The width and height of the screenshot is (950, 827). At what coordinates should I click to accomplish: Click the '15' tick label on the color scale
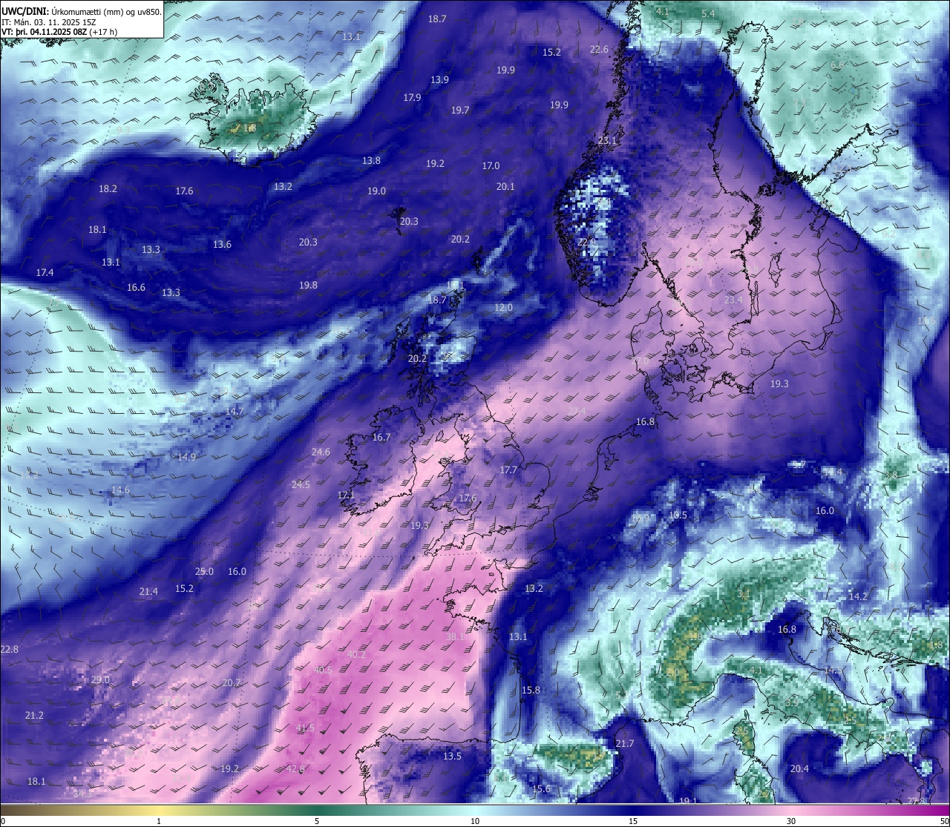coord(633,822)
